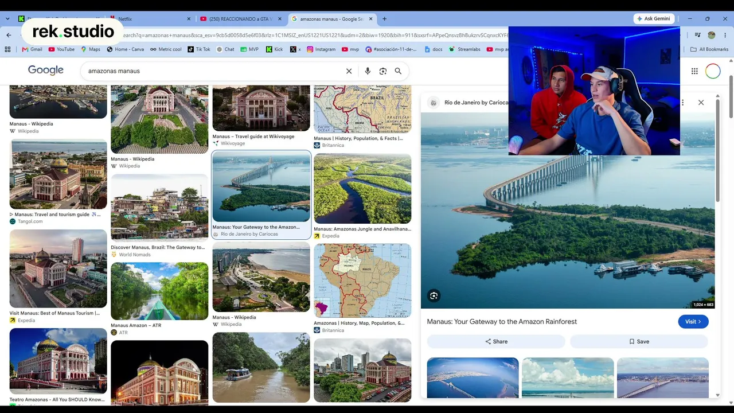The width and height of the screenshot is (734, 413).
Task: Open the brown river boat image result
Action: (261, 368)
